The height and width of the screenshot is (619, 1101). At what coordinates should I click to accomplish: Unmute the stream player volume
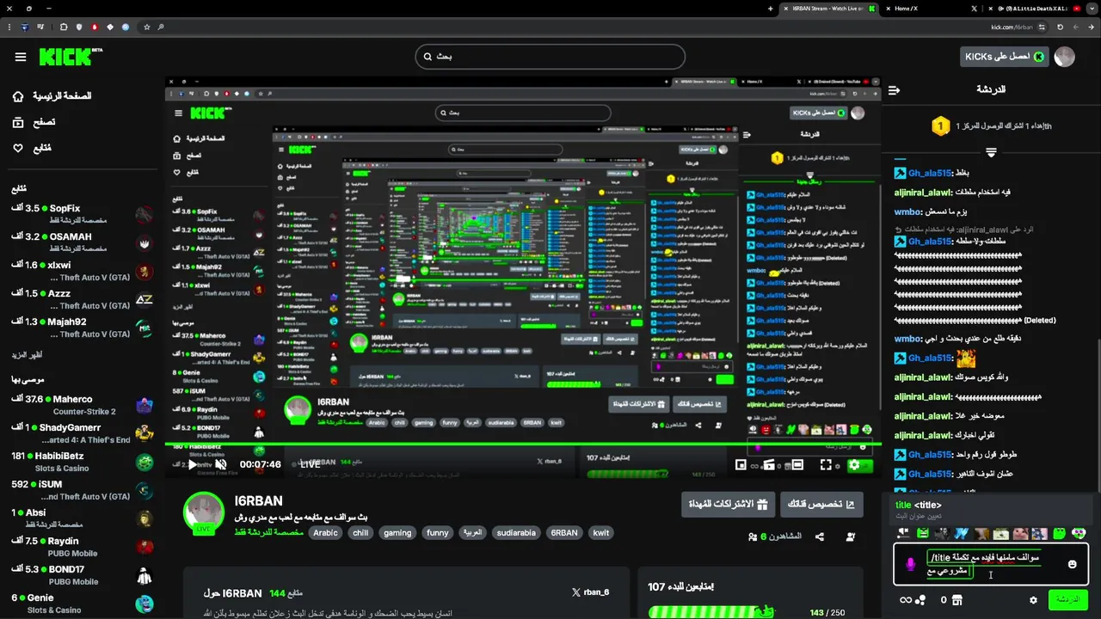pos(220,464)
